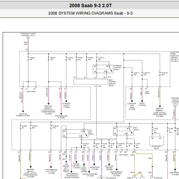
Task: Click the "FUSE 2 5A" label
Action: tap(24, 127)
